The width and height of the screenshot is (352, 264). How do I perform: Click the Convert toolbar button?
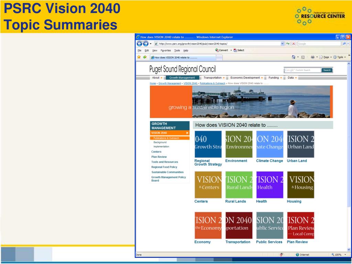pyautogui.click(x=222, y=50)
